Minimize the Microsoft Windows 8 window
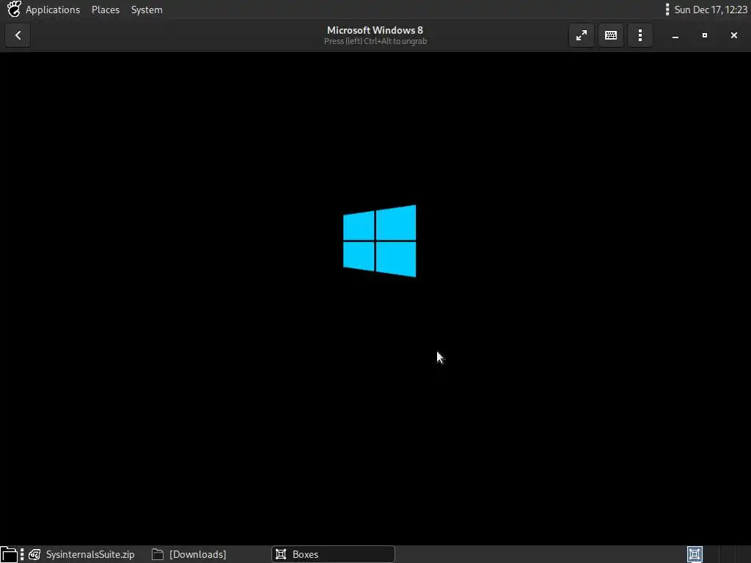The width and height of the screenshot is (751, 563). 675,35
